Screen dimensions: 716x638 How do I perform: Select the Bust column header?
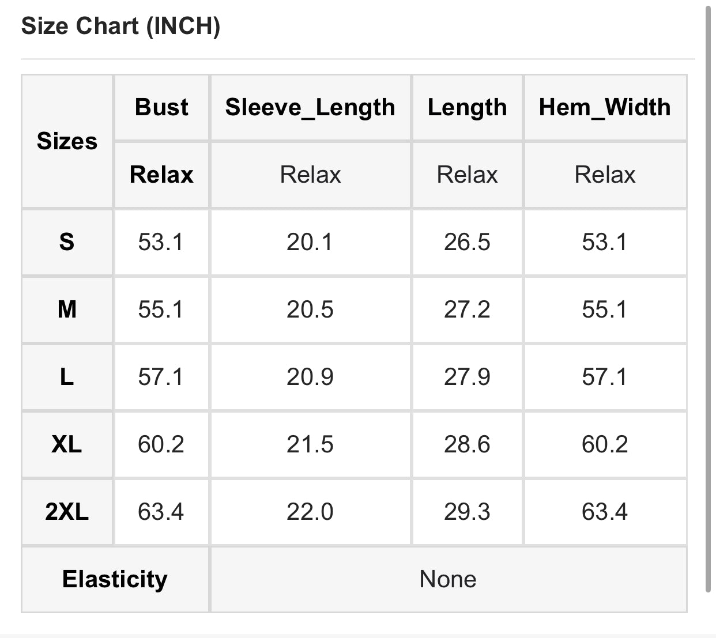pos(161,107)
